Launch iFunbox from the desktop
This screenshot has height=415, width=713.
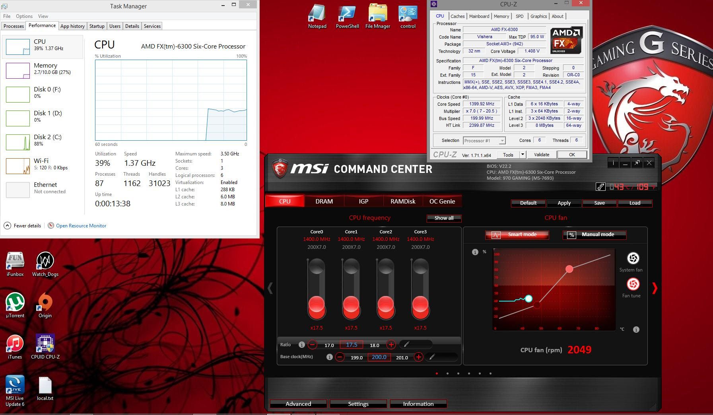point(15,264)
